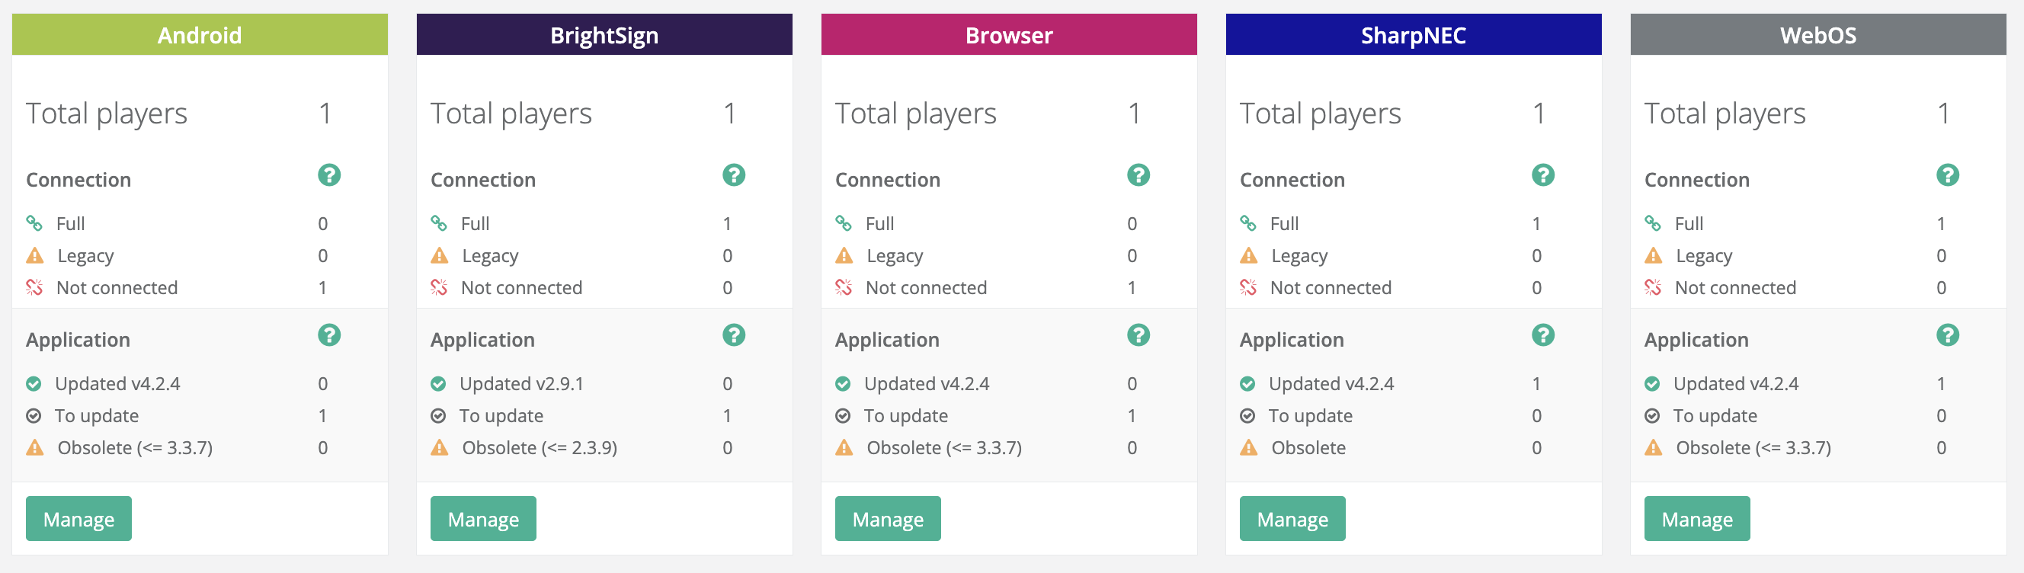Image resolution: width=2024 pixels, height=573 pixels.
Task: Click Android Not connected broken-link icon
Action: tap(34, 288)
